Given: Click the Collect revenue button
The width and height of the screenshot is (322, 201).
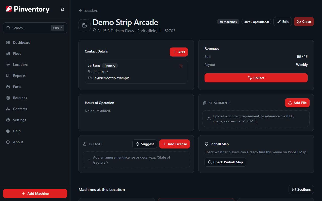Looking at the screenshot, I should pyautogui.click(x=256, y=78).
